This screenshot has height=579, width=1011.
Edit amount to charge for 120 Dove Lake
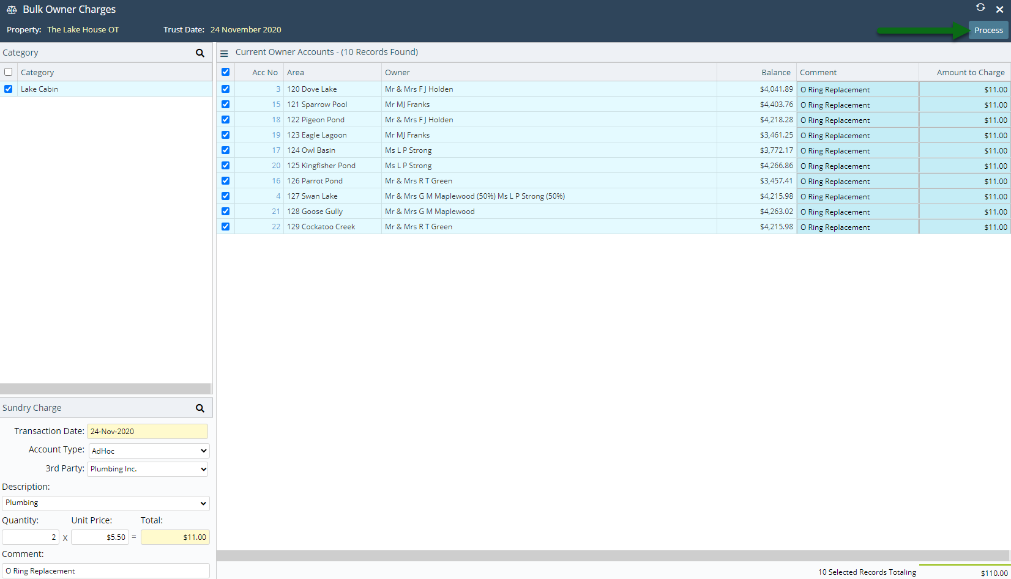point(964,89)
